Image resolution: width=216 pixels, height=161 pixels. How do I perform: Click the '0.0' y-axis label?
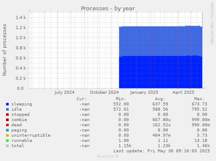[x=20, y=89]
